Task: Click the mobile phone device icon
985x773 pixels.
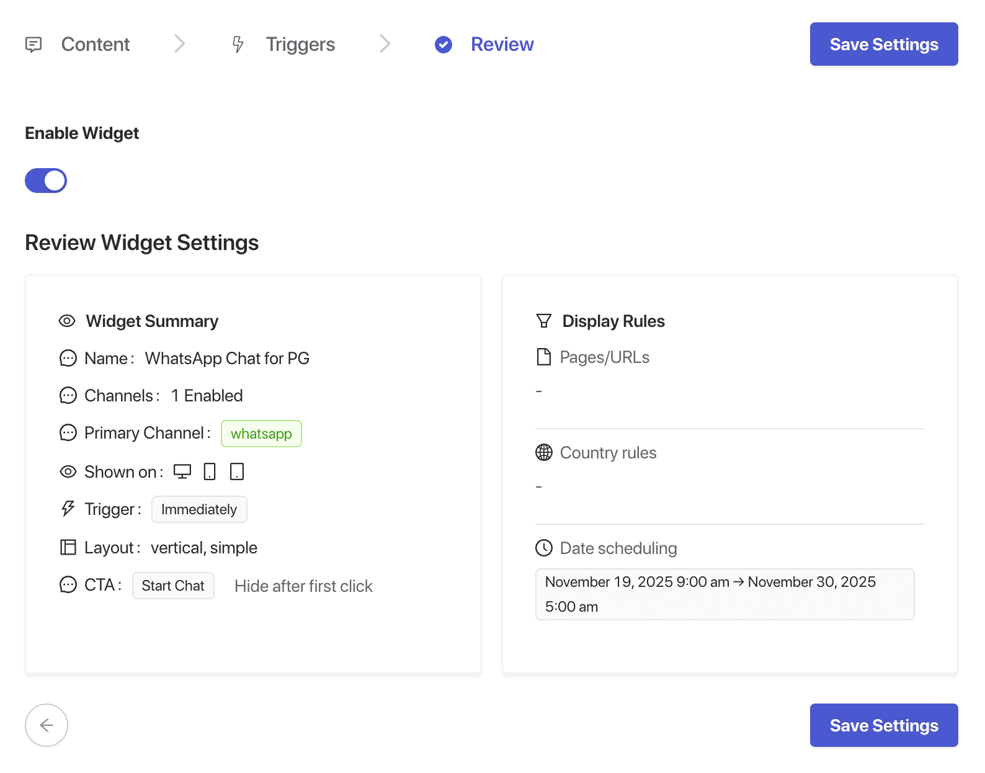Action: [210, 471]
